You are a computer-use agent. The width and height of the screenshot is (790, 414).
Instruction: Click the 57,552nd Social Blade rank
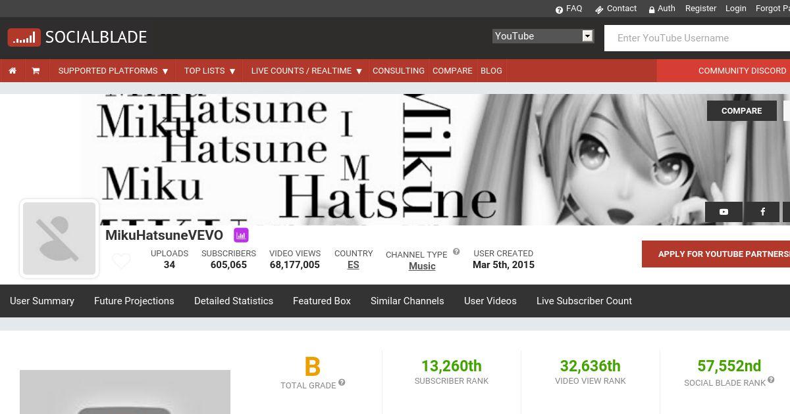(x=729, y=365)
